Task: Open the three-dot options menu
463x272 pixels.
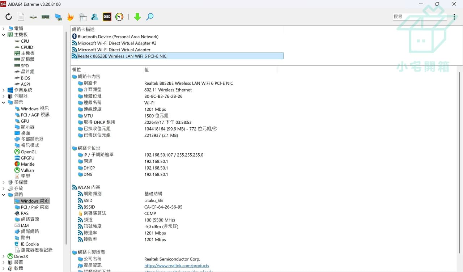Action: point(454,17)
